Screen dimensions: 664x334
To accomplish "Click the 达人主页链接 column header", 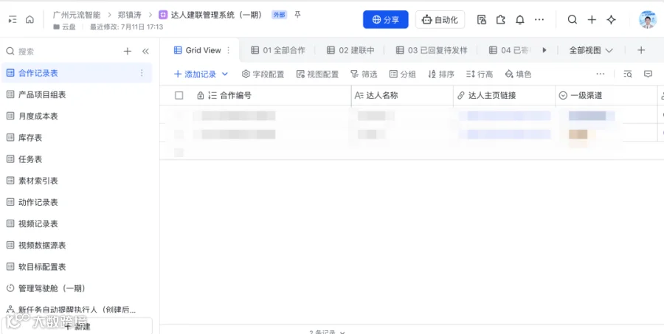I will pos(505,96).
